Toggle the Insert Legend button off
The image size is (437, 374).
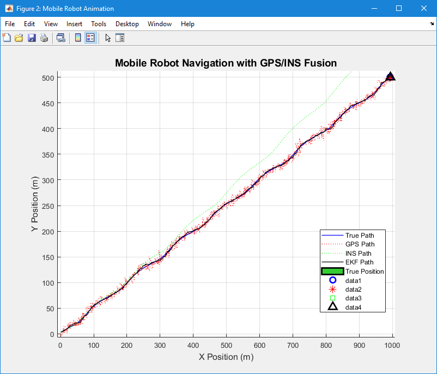point(90,38)
